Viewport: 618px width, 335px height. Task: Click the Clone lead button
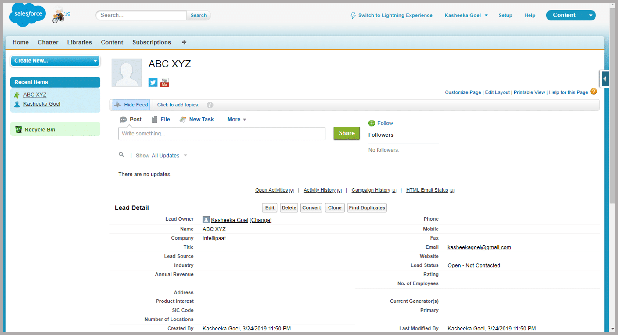coord(335,208)
